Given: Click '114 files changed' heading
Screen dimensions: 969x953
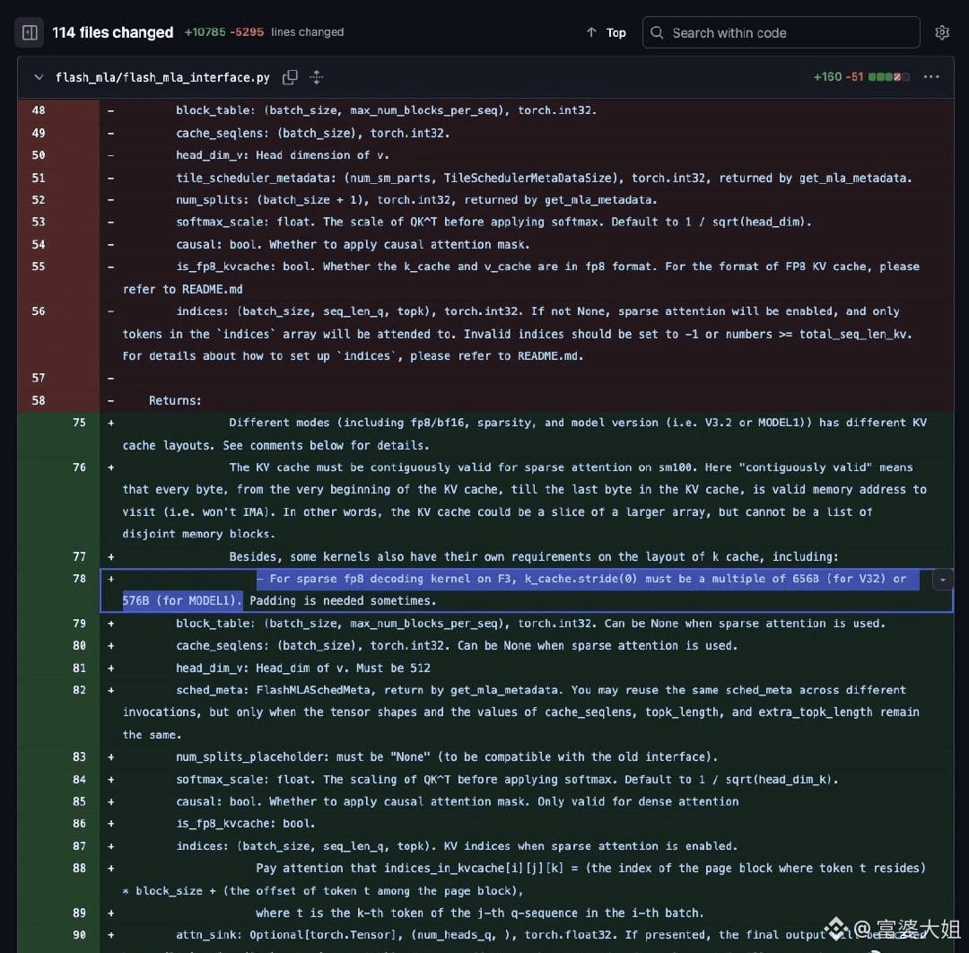Looking at the screenshot, I should pos(112,32).
